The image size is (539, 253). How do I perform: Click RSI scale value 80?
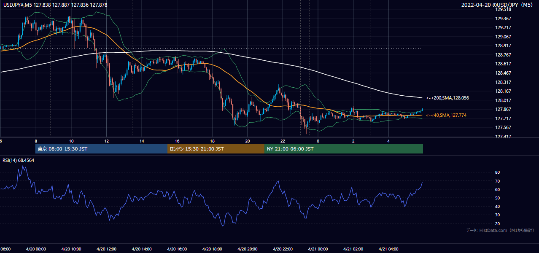tap(497, 172)
